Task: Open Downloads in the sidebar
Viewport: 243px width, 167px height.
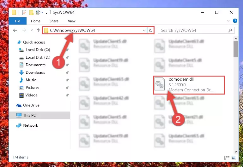Action: point(35,72)
